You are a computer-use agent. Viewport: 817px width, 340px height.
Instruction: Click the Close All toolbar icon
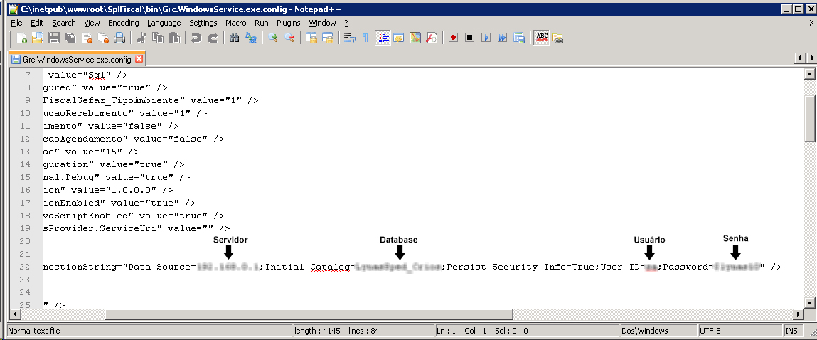click(x=104, y=38)
